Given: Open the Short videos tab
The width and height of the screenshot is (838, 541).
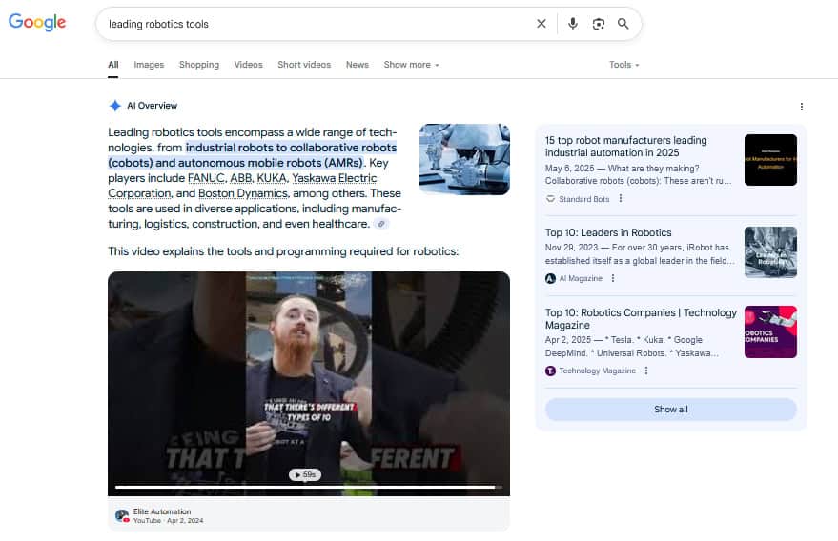Looking at the screenshot, I should click(304, 65).
